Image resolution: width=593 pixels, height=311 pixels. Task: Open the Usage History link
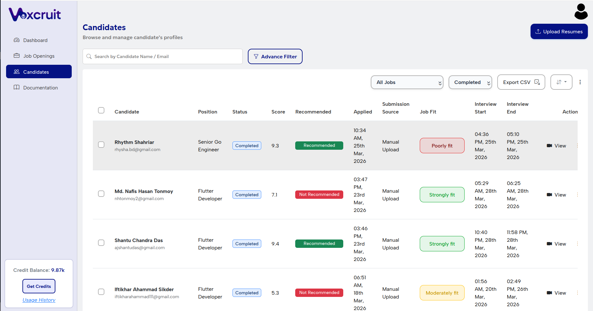39,300
